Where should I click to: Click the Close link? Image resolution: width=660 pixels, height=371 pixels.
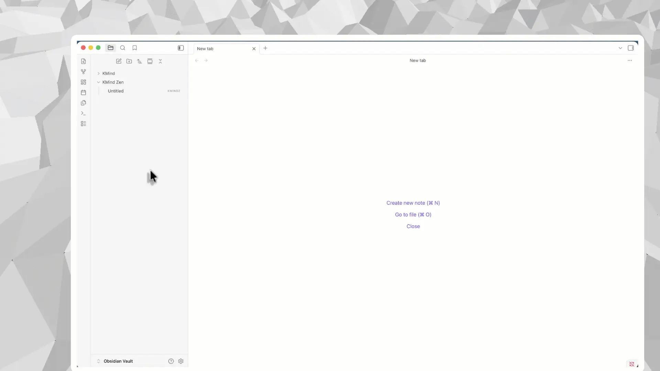click(413, 226)
